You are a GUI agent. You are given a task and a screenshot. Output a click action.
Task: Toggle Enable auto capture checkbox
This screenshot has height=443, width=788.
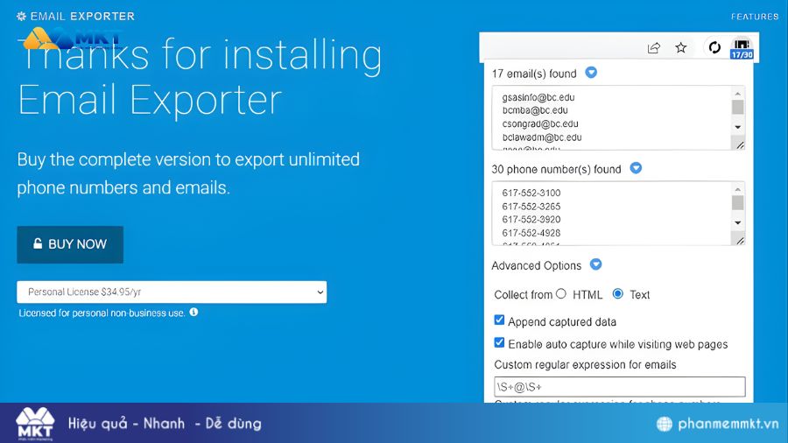click(499, 342)
